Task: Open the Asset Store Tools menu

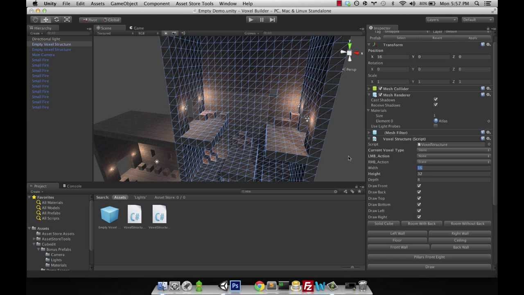Action: (x=194, y=4)
